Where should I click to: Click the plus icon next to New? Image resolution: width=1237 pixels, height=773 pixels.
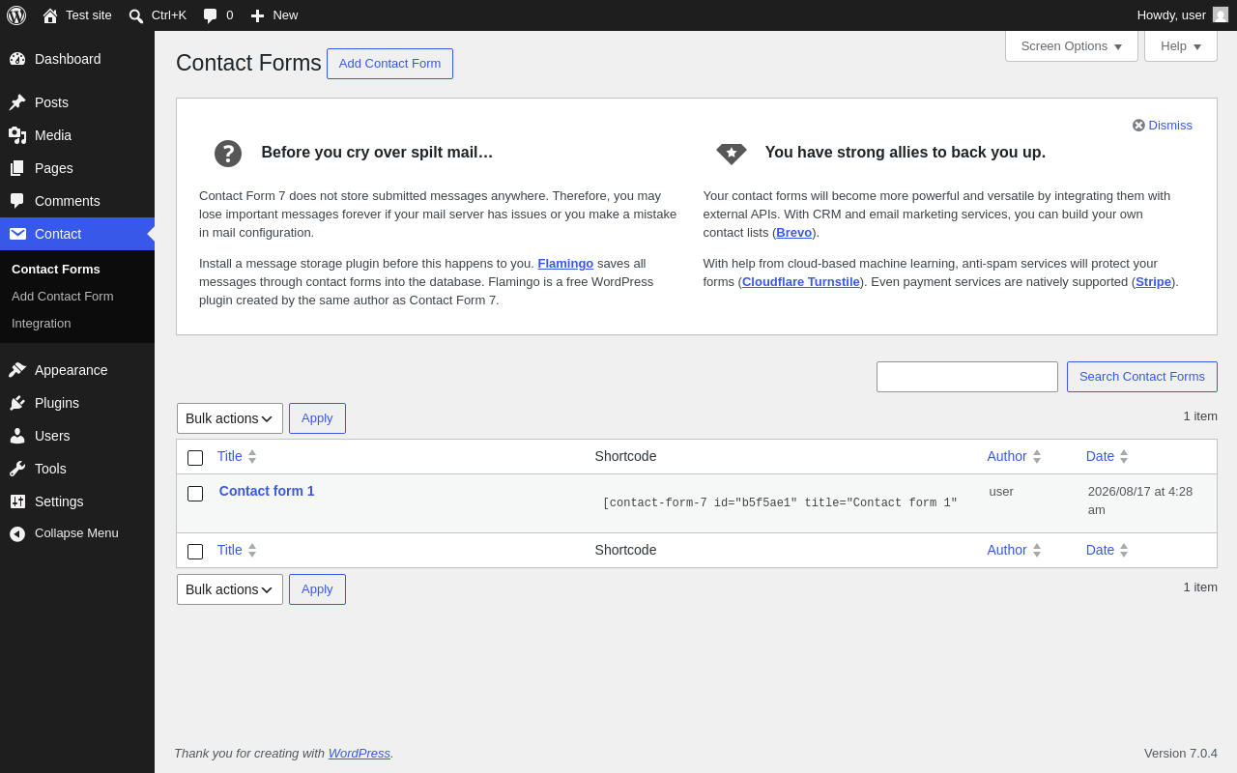(257, 15)
